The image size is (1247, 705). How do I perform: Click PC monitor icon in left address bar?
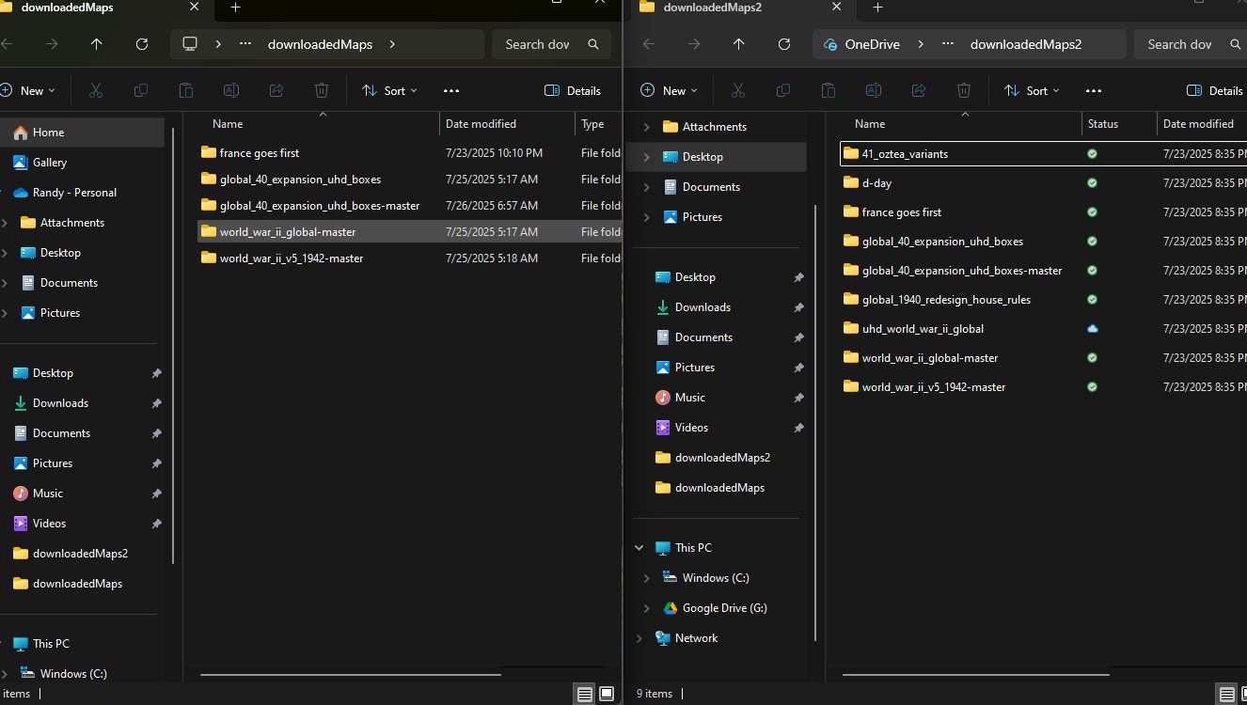(x=191, y=44)
